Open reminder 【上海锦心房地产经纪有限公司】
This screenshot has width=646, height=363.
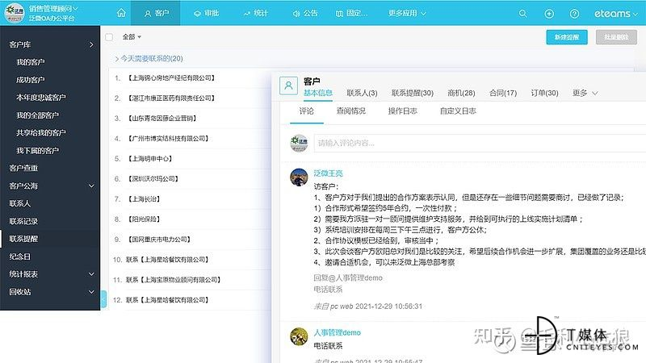(x=171, y=77)
